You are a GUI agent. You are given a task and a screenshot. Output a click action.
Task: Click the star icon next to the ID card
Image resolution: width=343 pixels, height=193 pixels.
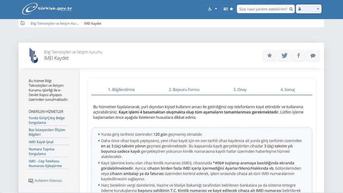pyautogui.click(x=231, y=9)
